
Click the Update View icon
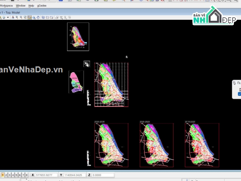click(12, 18)
